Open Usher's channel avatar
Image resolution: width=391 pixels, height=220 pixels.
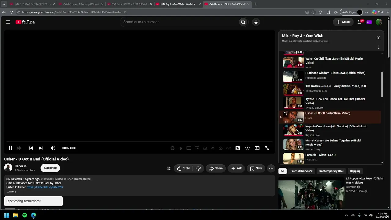pos(8,167)
